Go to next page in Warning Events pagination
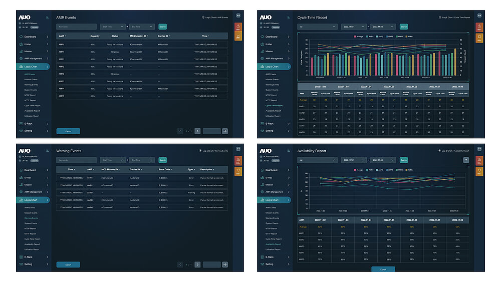 coord(197,264)
